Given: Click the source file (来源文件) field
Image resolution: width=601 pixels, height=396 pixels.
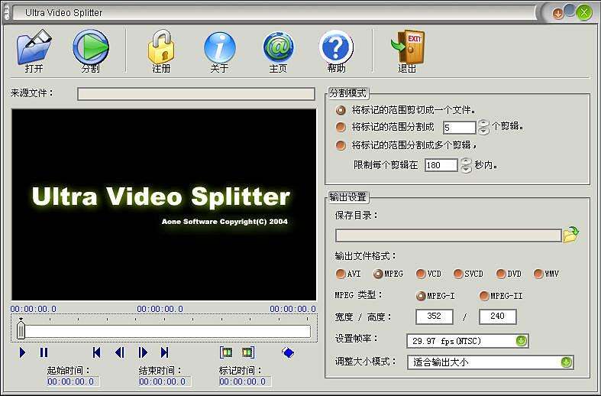Looking at the screenshot, I should tap(195, 94).
